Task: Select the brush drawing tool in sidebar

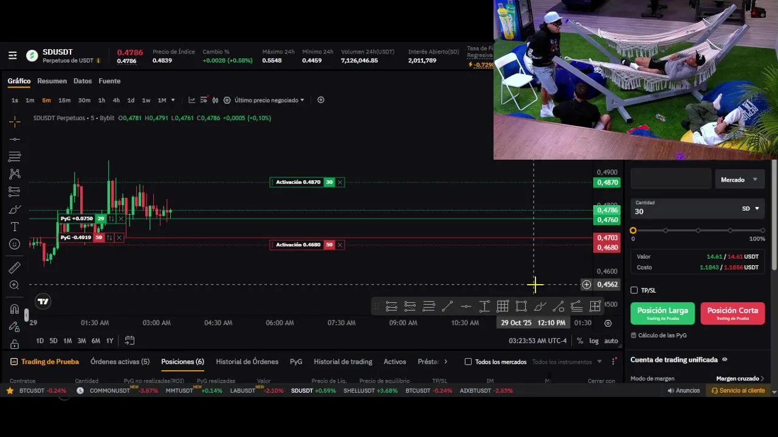Action: click(15, 209)
